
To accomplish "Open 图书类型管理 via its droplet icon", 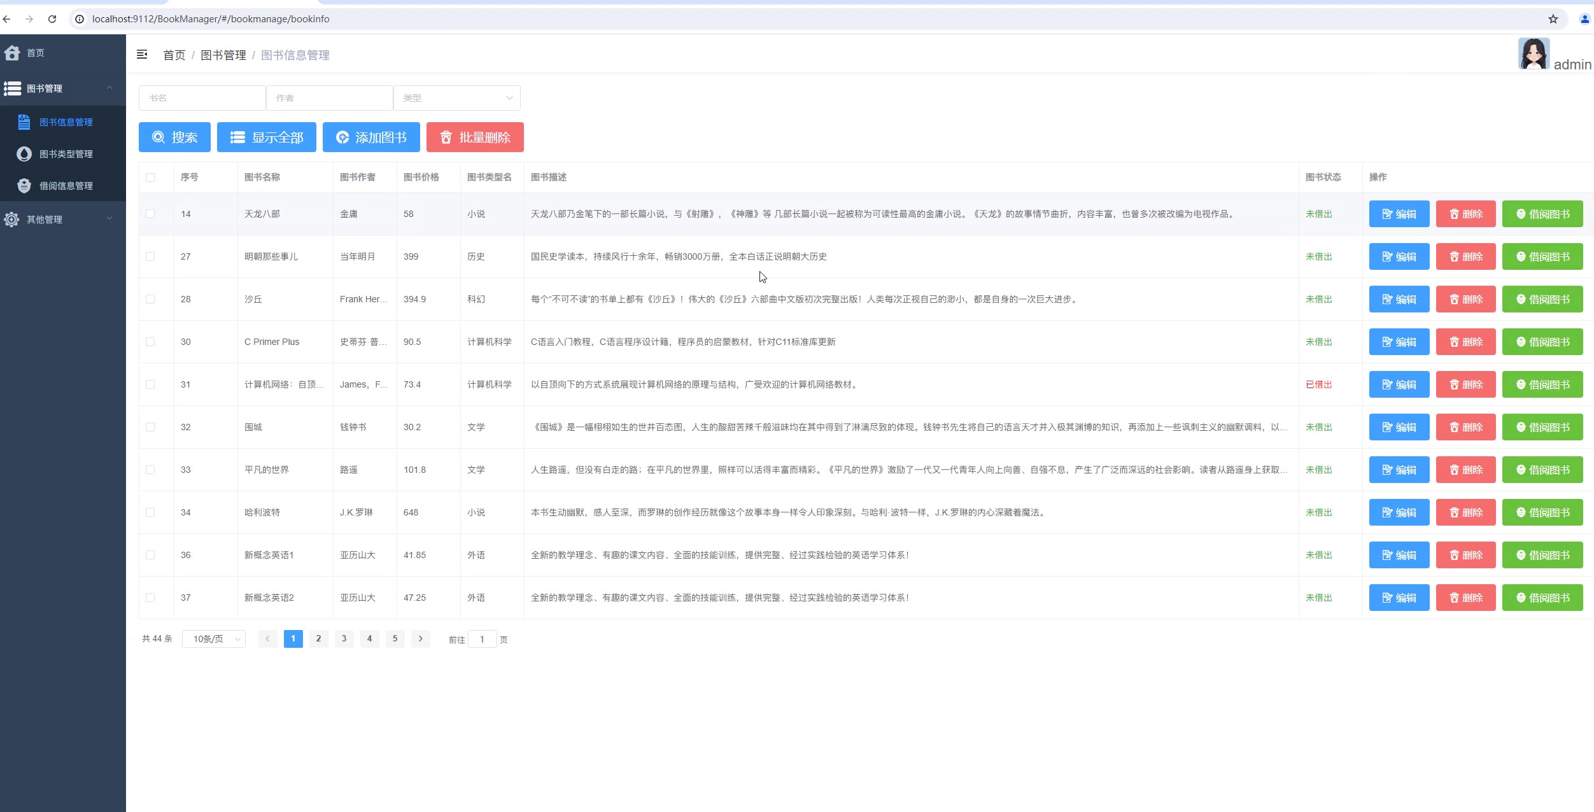I will (x=24, y=154).
